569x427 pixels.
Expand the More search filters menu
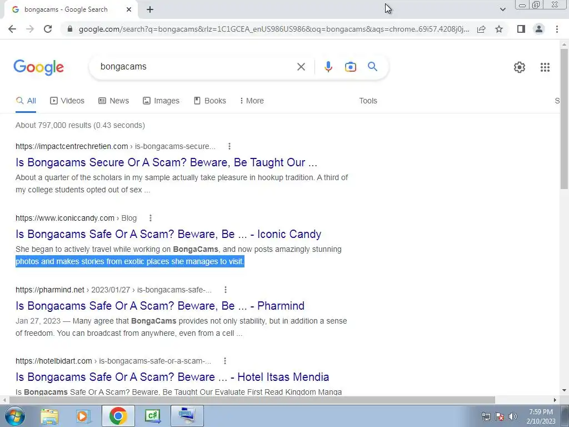(252, 101)
